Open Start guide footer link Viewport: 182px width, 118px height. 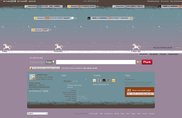[93, 113]
